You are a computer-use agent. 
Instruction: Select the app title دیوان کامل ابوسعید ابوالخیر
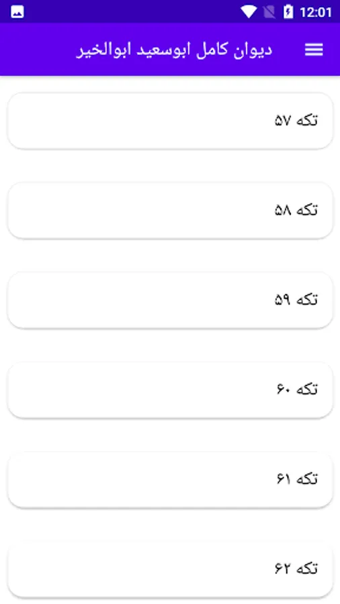(x=174, y=50)
